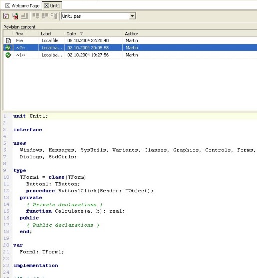
Task: Click the 'public' keyword on line 16
Action: click(29, 218)
